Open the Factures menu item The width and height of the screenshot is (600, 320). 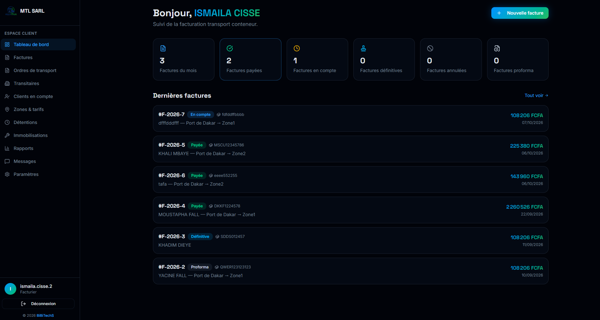click(x=38, y=57)
